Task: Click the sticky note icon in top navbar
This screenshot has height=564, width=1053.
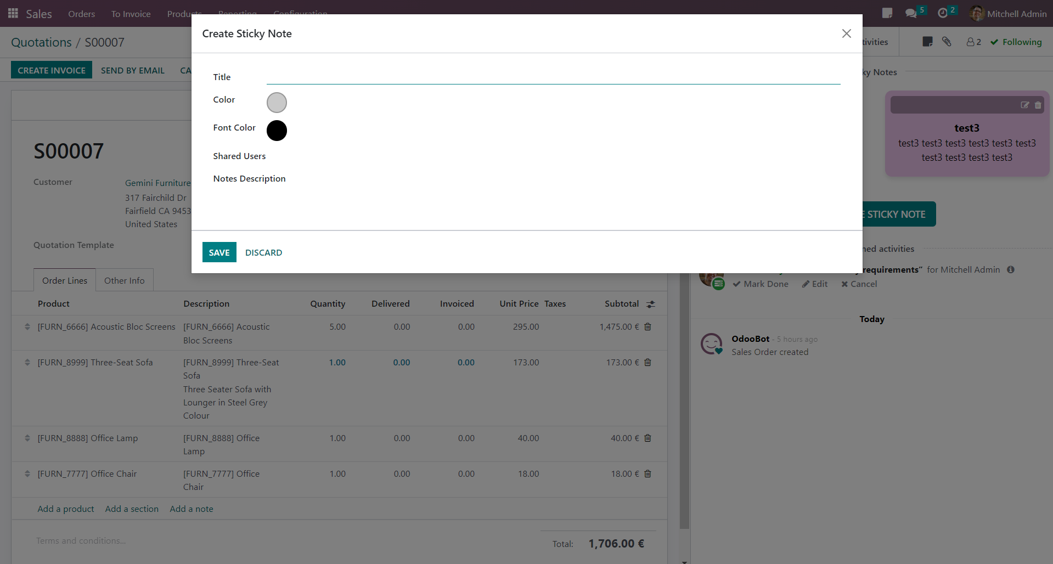Action: [887, 13]
